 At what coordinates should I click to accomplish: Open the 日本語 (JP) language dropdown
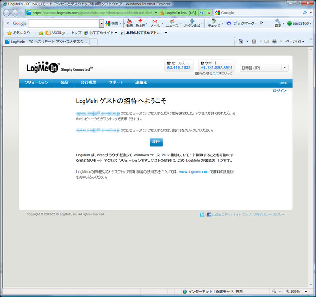[x=264, y=68]
